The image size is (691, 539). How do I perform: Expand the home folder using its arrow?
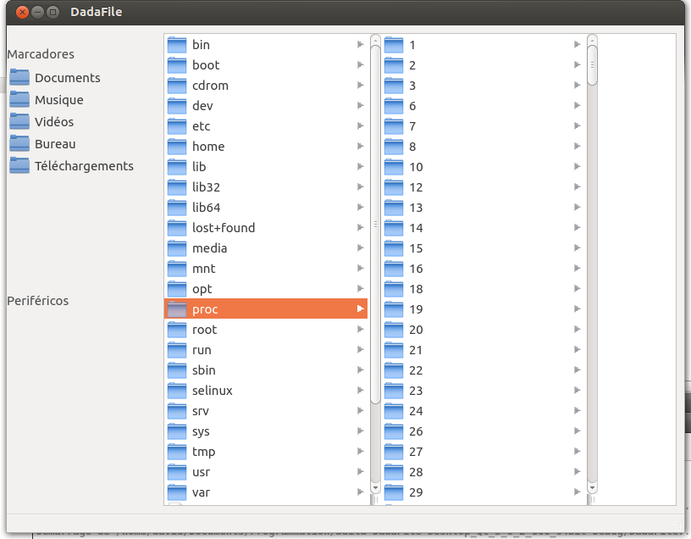[x=360, y=146]
